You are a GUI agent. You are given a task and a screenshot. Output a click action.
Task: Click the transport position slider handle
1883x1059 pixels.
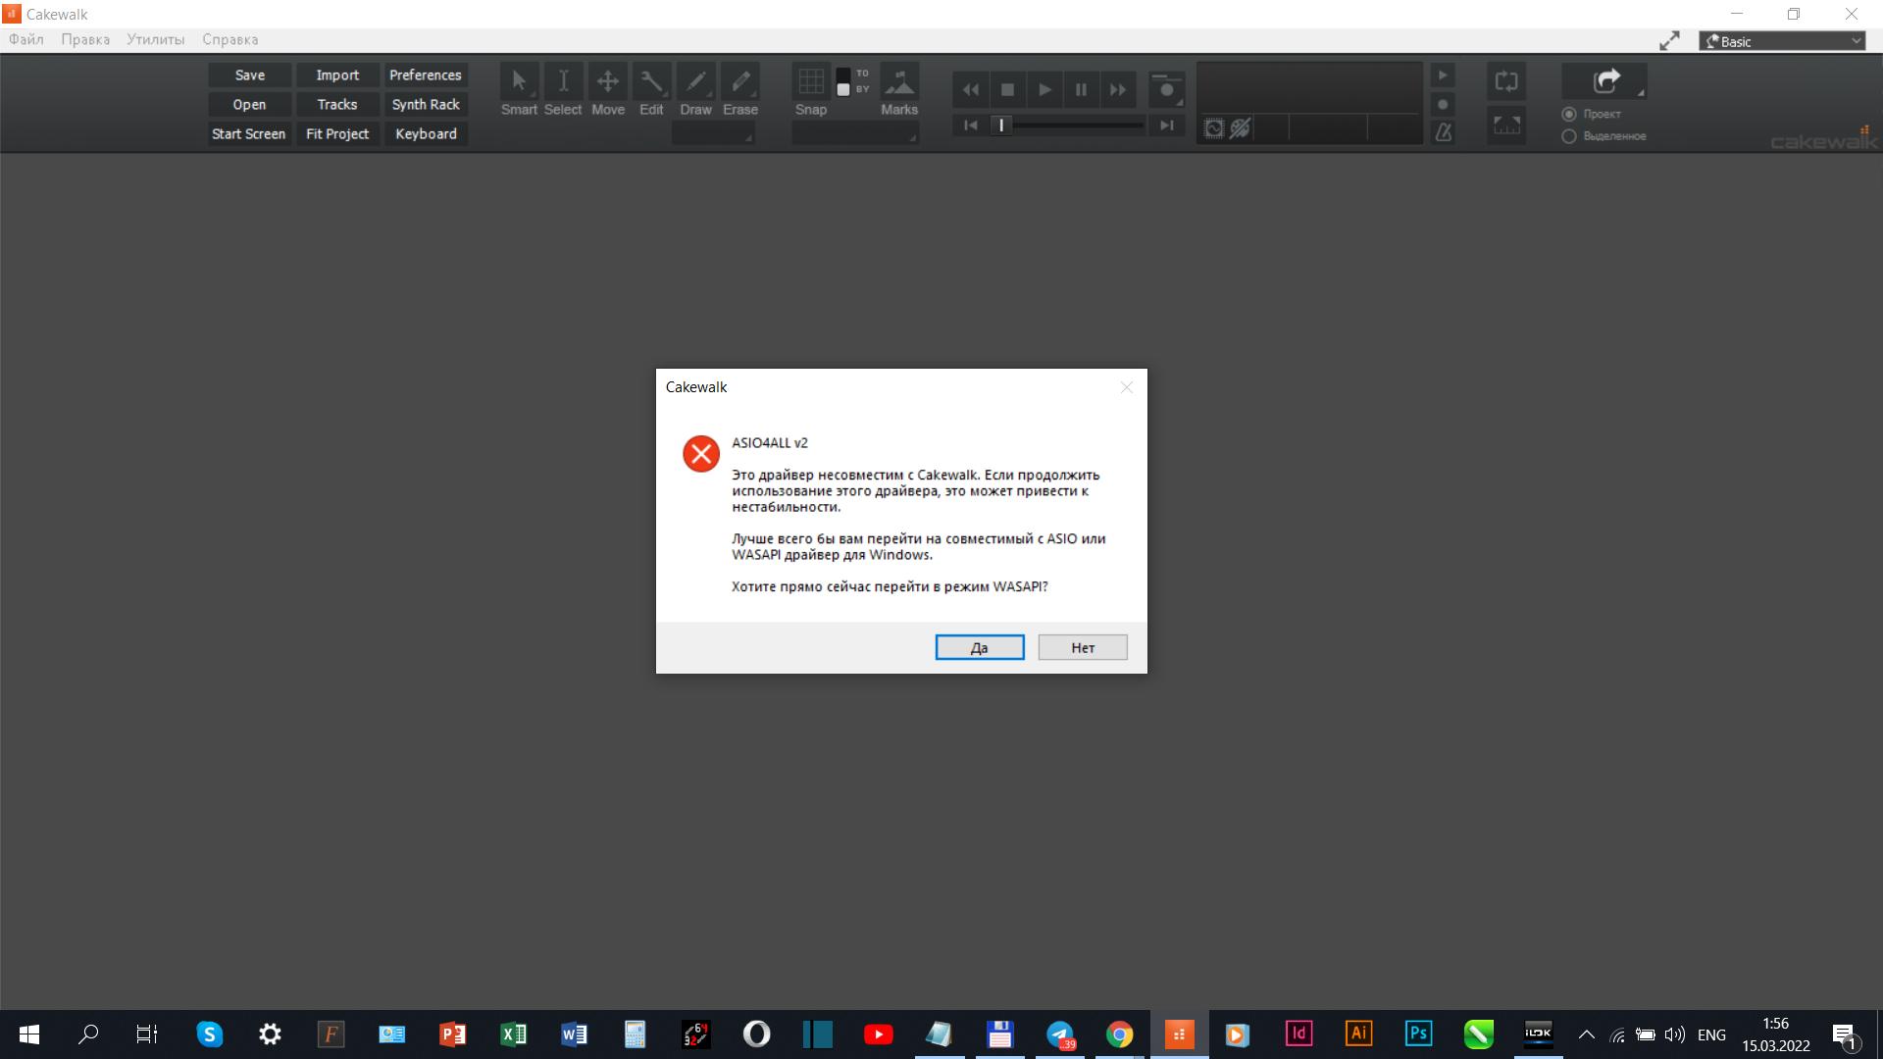[1001, 126]
